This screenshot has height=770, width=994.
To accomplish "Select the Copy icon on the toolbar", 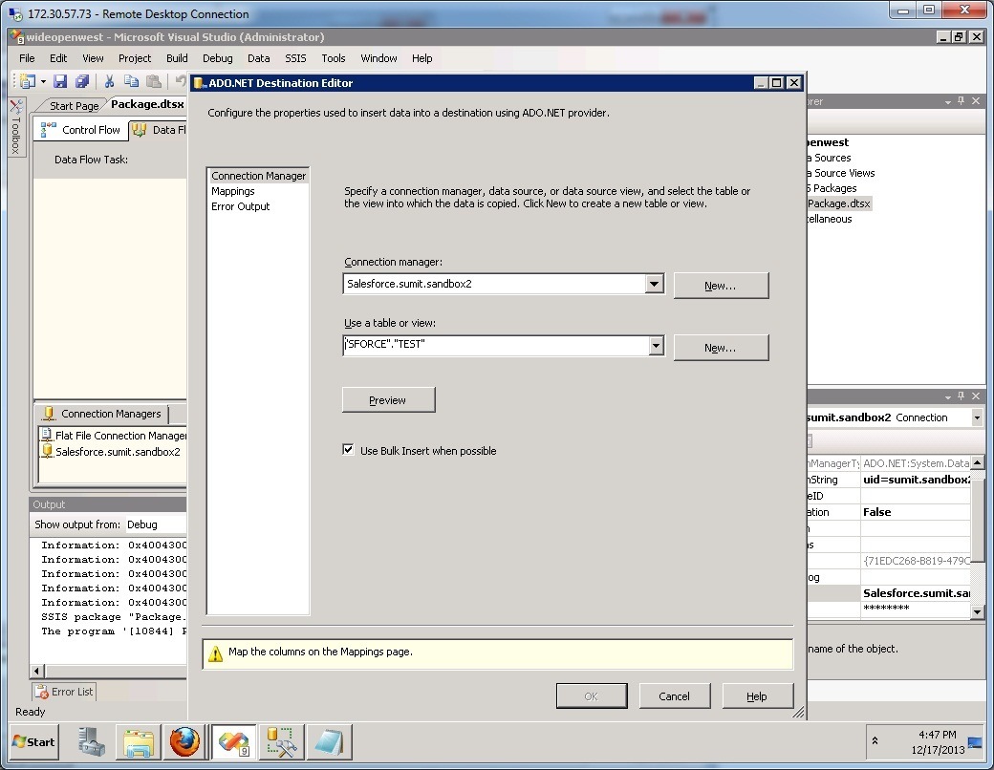I will 132,80.
